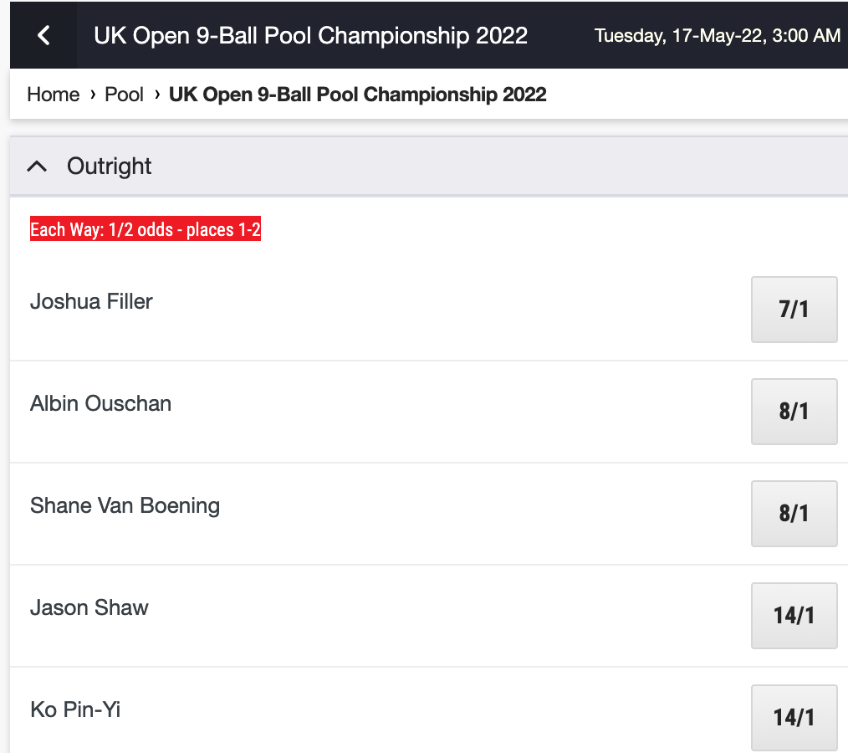Select 7/1 odds for Joshua Filler
This screenshot has width=848, height=753.
[x=794, y=310]
